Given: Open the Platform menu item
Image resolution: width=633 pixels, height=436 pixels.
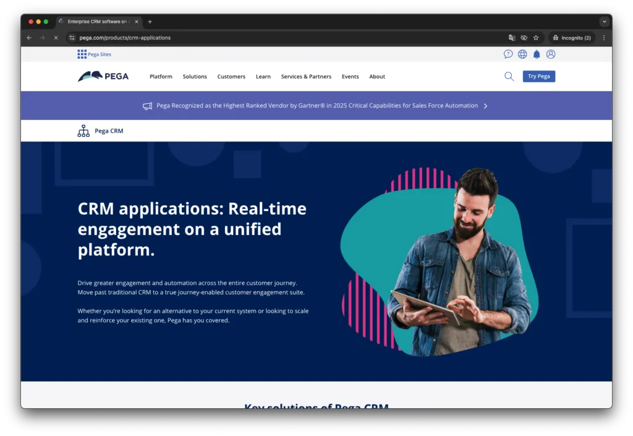Looking at the screenshot, I should (x=161, y=76).
